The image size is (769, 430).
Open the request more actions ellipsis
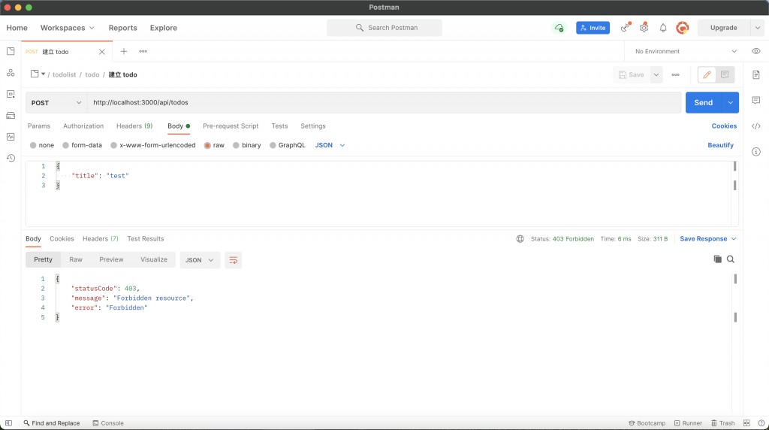pos(675,74)
